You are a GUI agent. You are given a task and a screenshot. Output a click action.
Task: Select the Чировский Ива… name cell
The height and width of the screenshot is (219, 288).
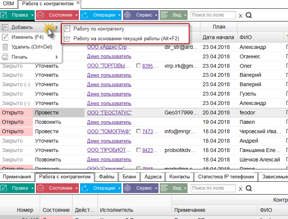point(260,131)
